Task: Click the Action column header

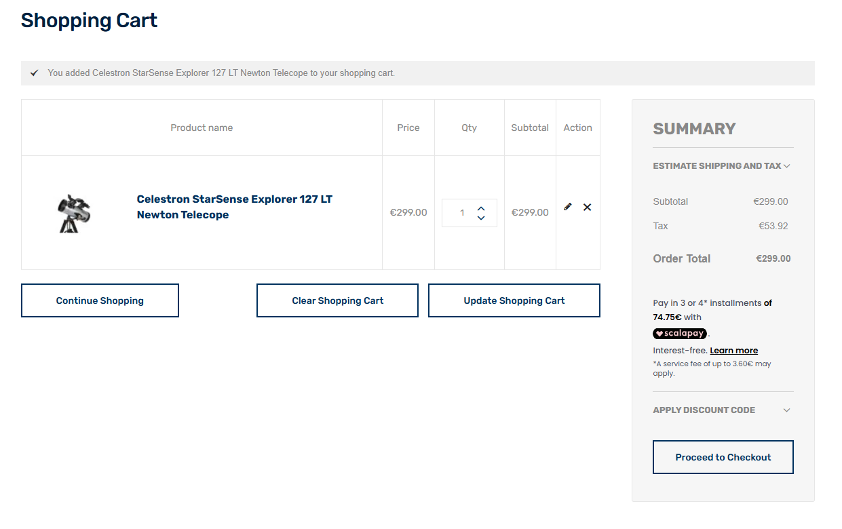Action: [578, 128]
